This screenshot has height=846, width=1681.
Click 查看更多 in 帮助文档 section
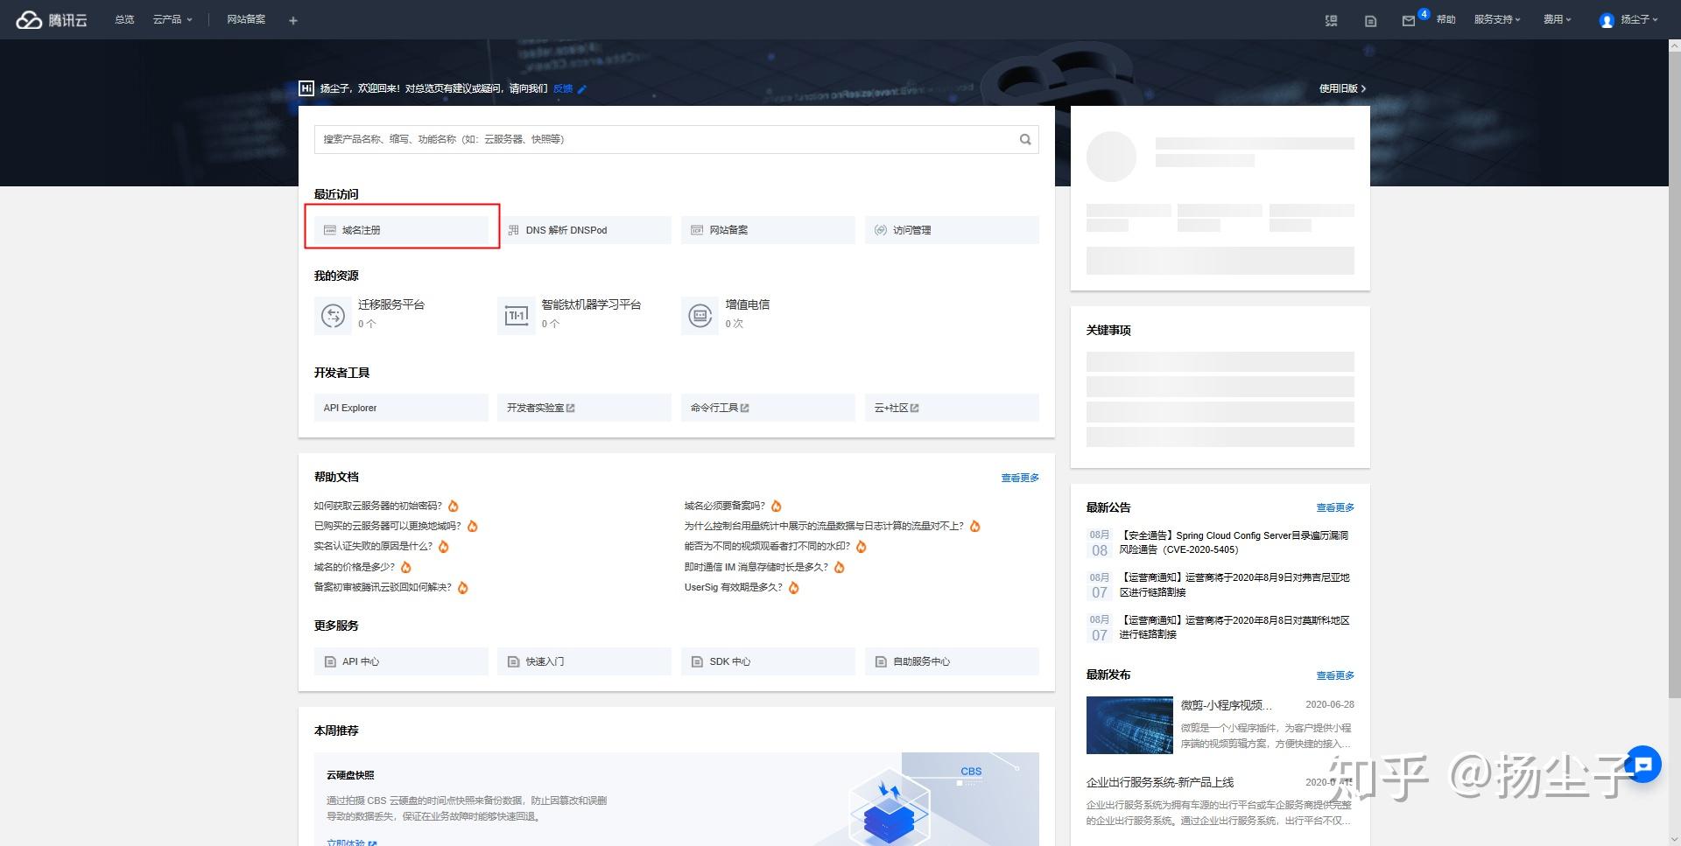[x=1020, y=478]
